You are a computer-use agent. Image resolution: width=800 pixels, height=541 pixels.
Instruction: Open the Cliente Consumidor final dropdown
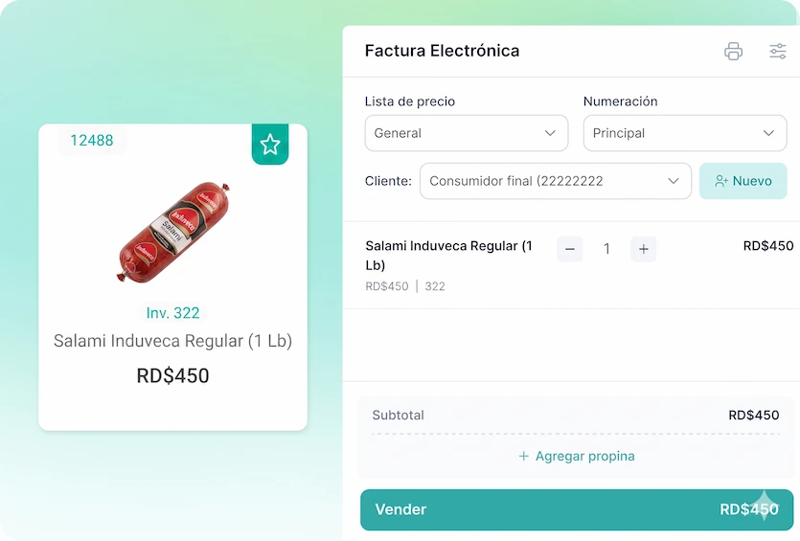click(x=555, y=181)
